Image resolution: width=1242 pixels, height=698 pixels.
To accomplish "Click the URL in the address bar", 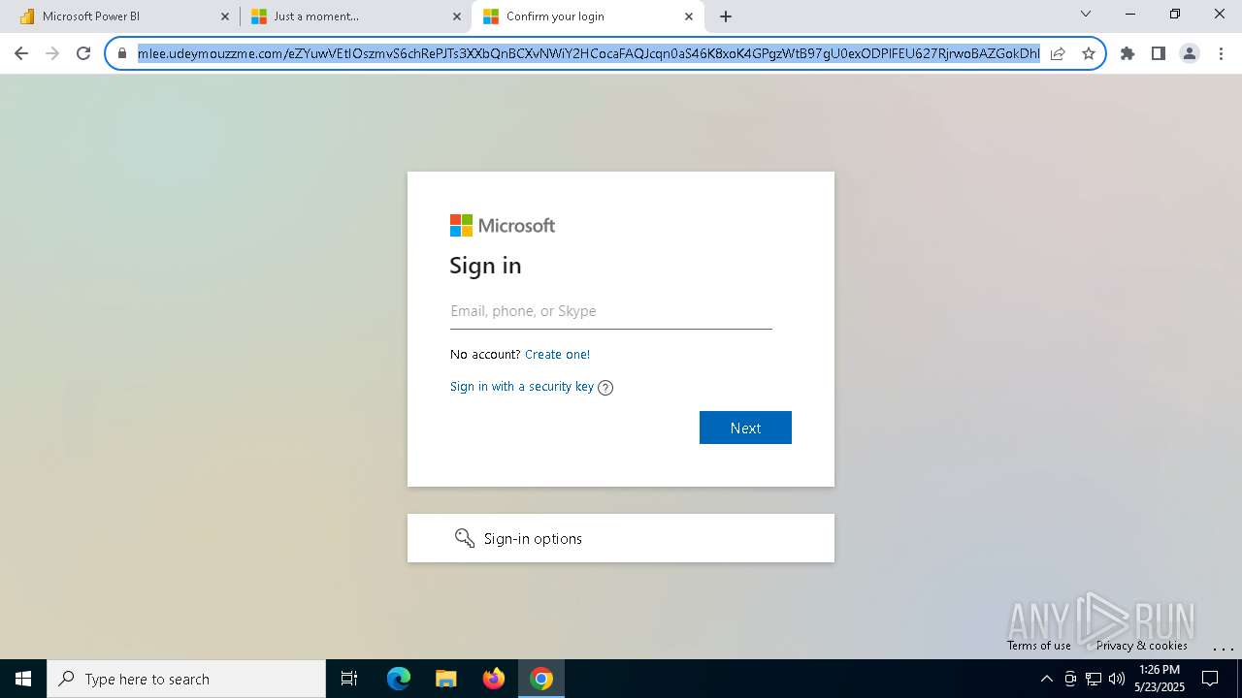I will point(588,53).
